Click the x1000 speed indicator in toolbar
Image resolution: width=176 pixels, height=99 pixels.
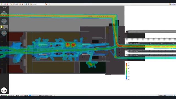(x=16, y=4)
